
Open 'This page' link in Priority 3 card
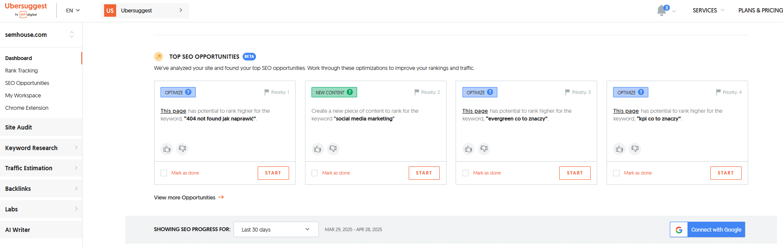coord(475,111)
